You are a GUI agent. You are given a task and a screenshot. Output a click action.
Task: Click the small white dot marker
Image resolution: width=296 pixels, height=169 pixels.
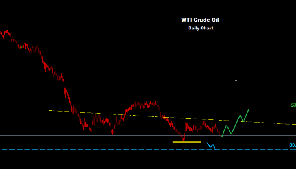pos(236,81)
